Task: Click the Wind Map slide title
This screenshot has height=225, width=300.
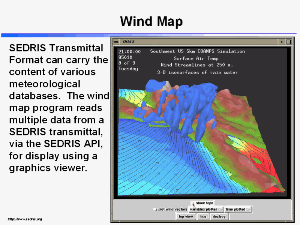Action: pos(151,21)
